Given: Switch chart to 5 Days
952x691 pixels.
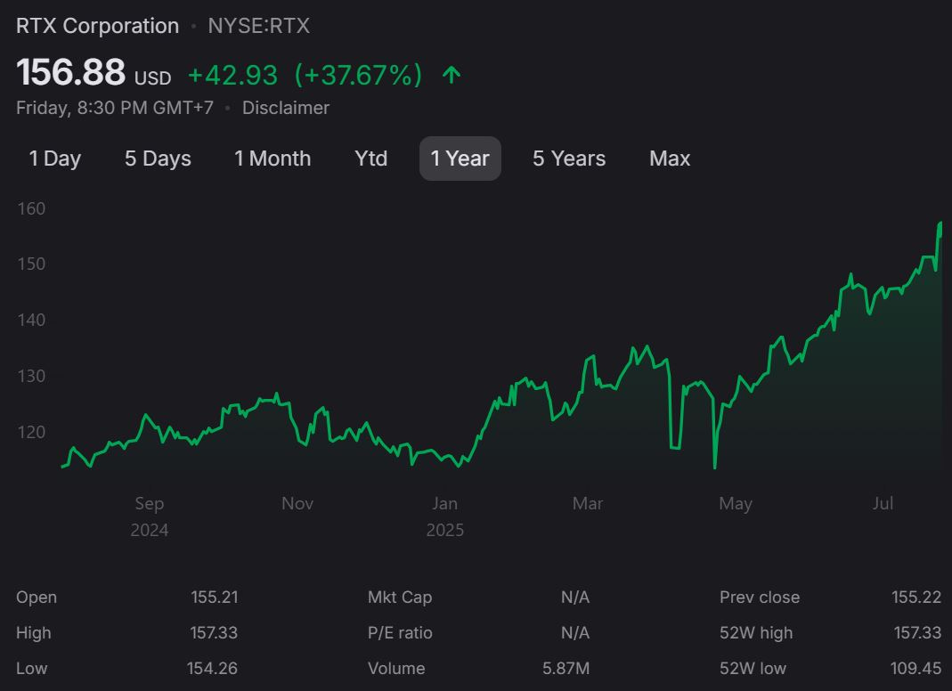Looking at the screenshot, I should pos(158,159).
